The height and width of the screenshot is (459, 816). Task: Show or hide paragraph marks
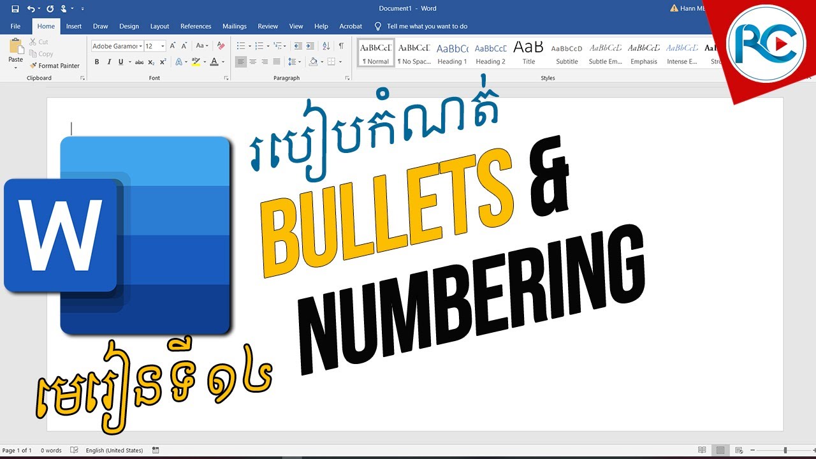(341, 46)
